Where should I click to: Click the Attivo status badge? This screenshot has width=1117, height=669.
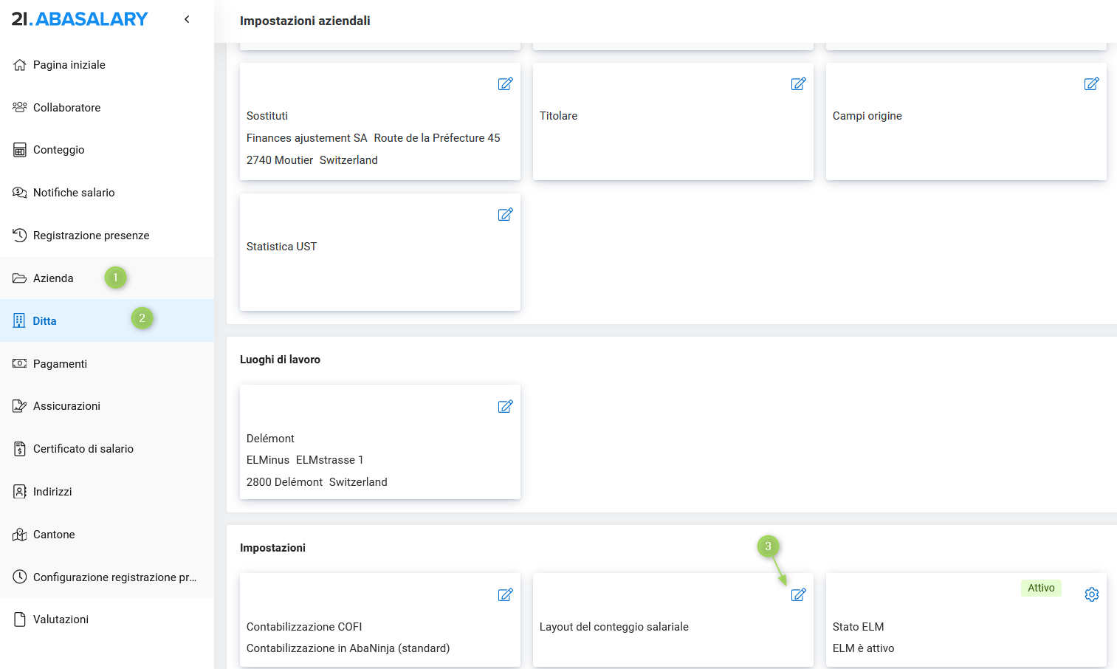pyautogui.click(x=1041, y=588)
